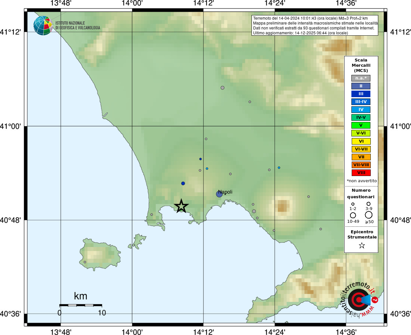Click the yellow VI intensity legend swatch
Screen dimensions: 411x335
(361, 141)
